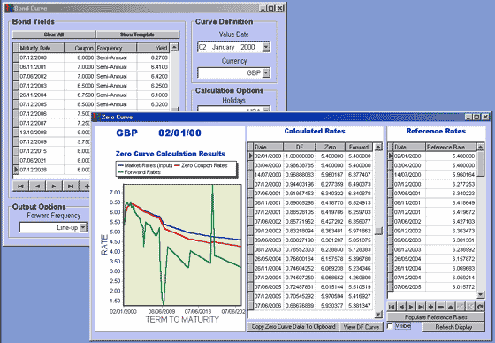495x343 pixels.
Task: Click the refresh icon in Reference Rates navigator
Action: (480, 307)
